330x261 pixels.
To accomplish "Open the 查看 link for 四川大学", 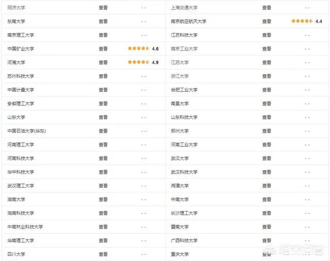I will click(x=103, y=254).
